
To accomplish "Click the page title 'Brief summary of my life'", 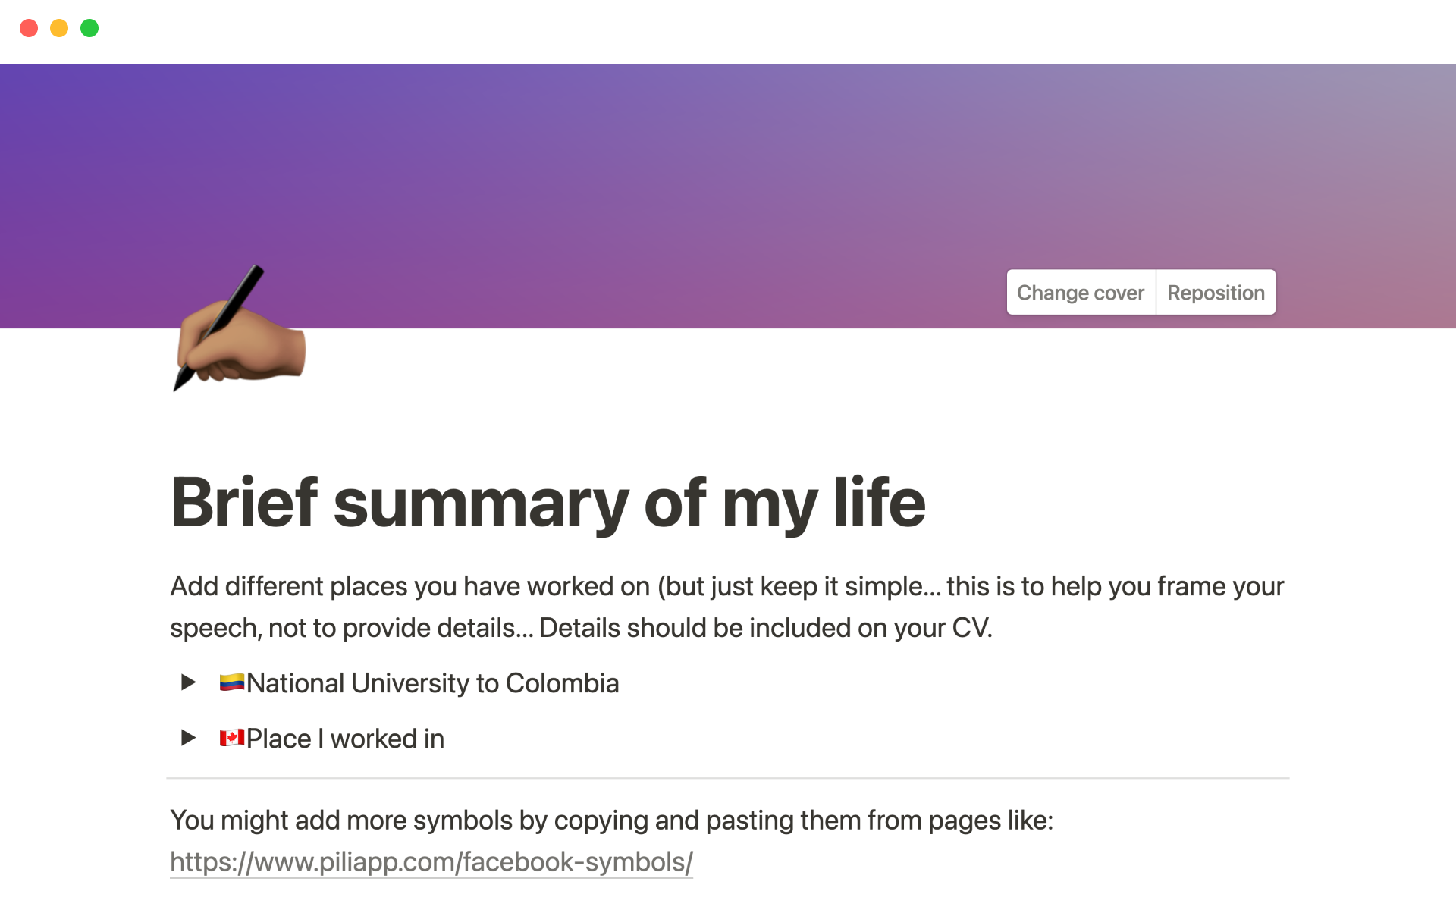I will pyautogui.click(x=548, y=503).
